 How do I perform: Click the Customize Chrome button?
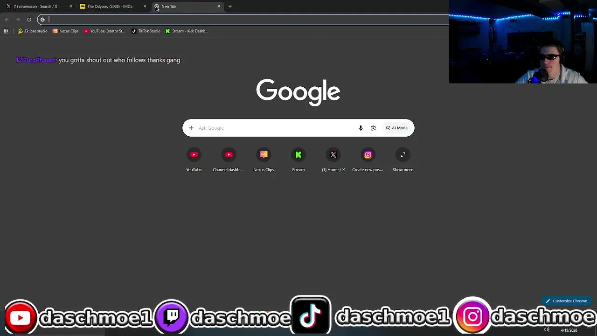tap(566, 301)
